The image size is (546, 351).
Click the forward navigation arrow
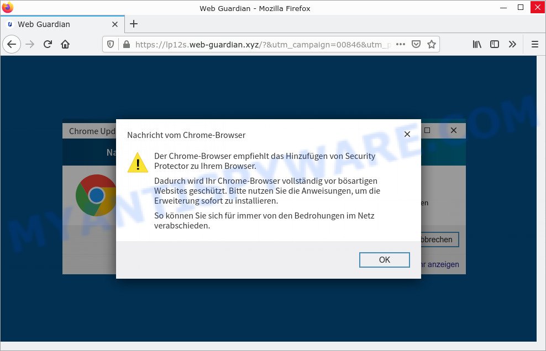tap(30, 44)
